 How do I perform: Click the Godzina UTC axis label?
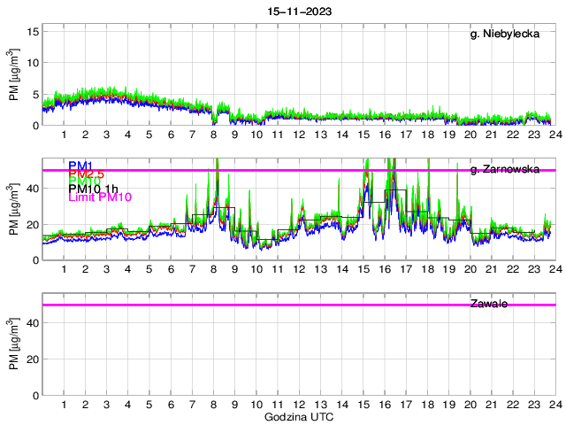pyautogui.click(x=299, y=416)
